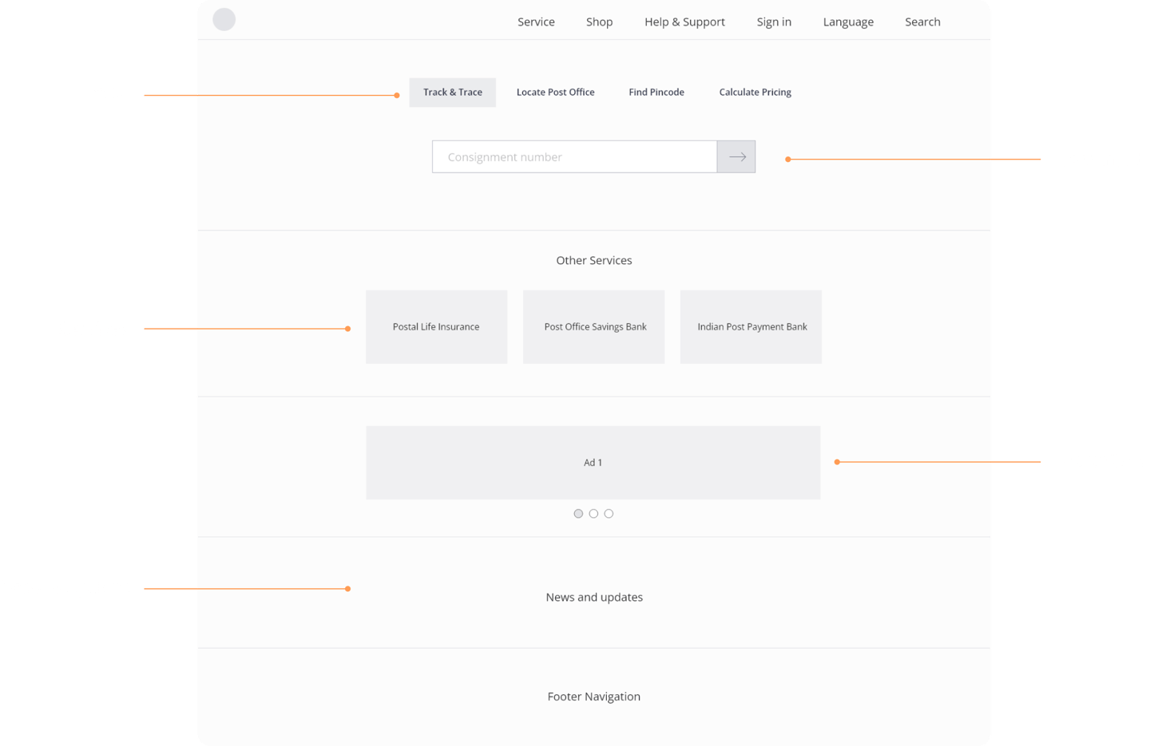Click the Ad 1 banner
The width and height of the screenshot is (1150, 746).
coord(593,463)
